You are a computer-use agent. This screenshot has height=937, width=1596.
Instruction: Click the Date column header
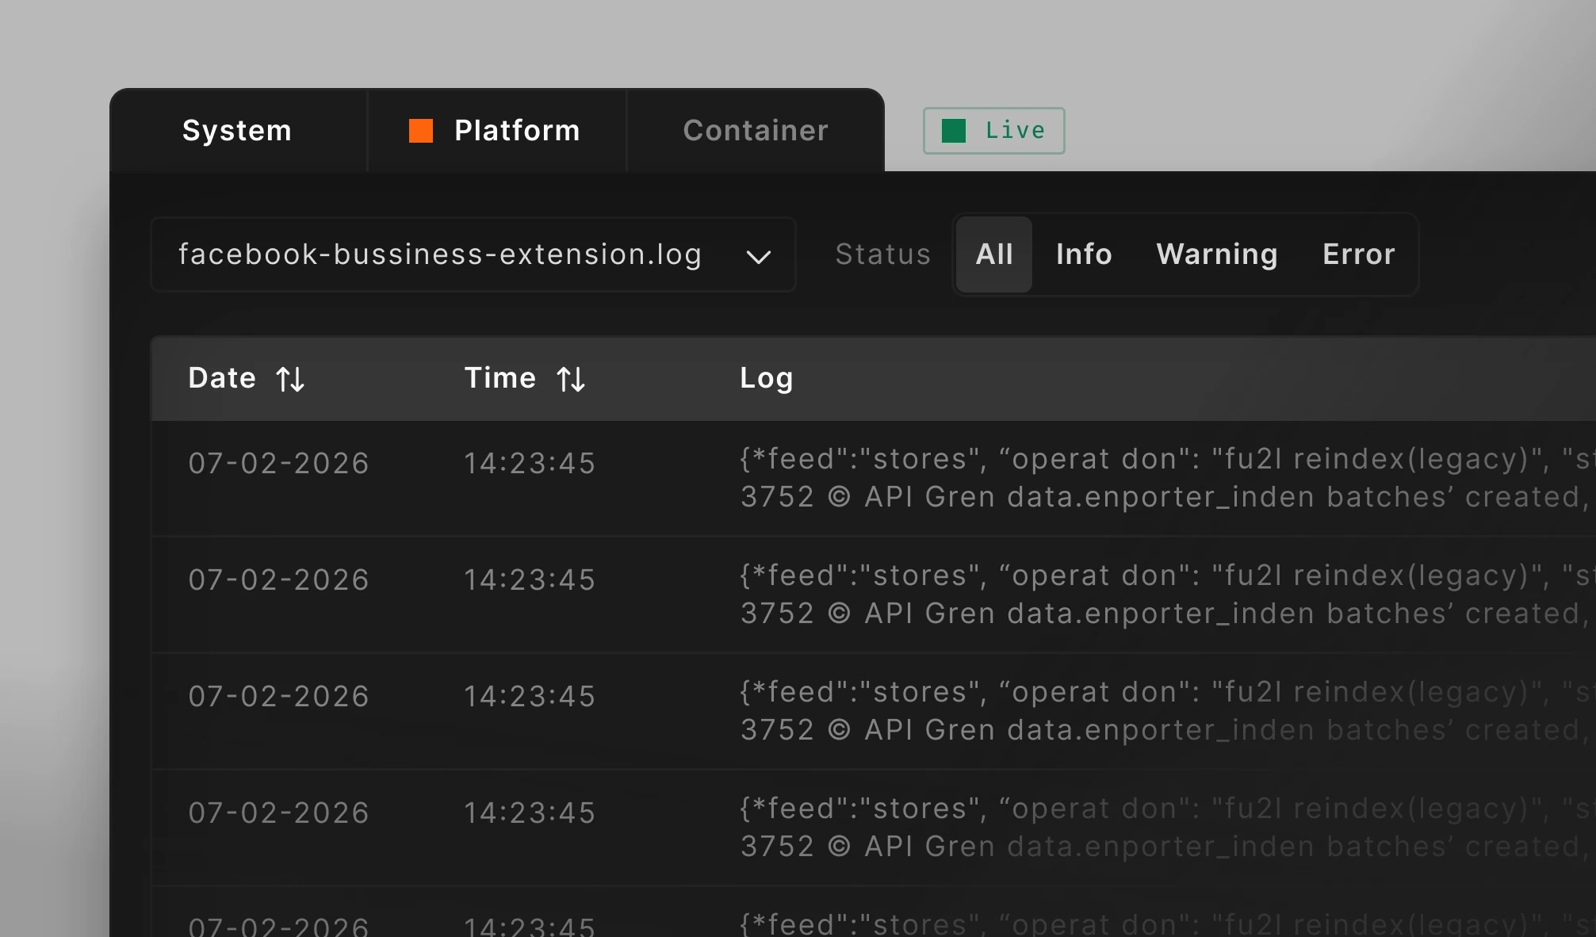coord(222,378)
